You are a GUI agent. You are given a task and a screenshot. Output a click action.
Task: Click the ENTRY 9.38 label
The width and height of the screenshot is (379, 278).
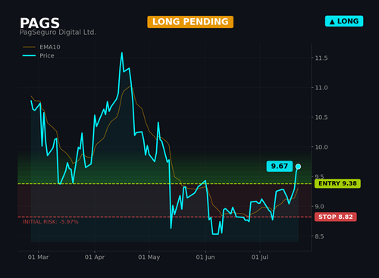tap(337, 183)
